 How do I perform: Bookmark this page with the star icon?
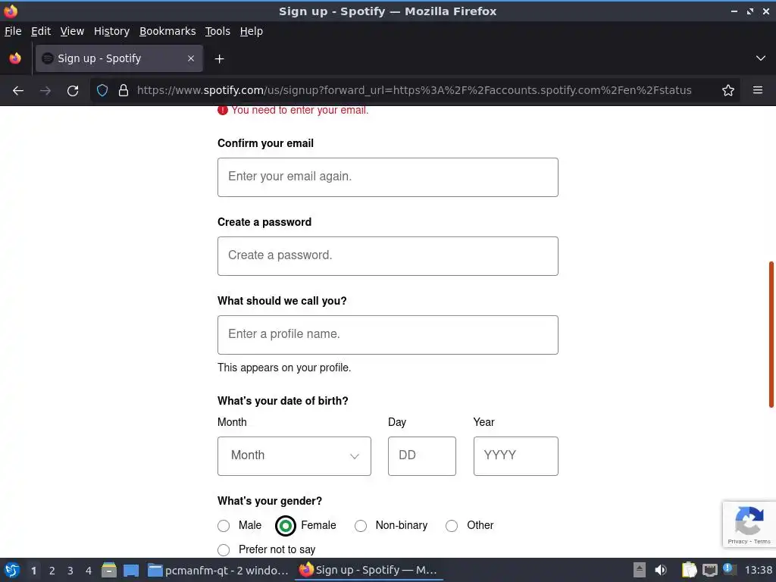tap(727, 91)
